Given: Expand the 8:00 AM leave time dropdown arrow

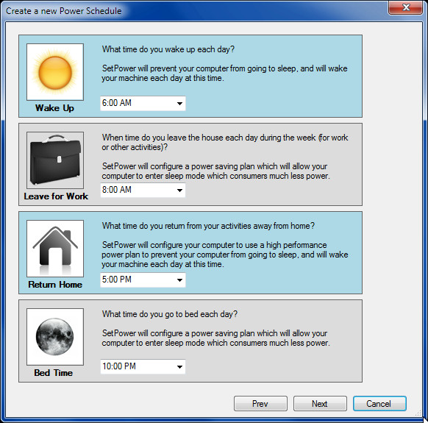Looking at the screenshot, I should 179,190.
